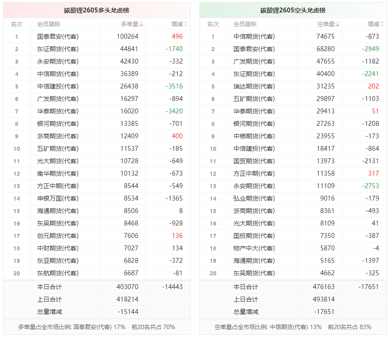Screen dimensions: 390x338
Task: Click 东航期货(代客) in long table
Action: pyautogui.click(x=58, y=273)
